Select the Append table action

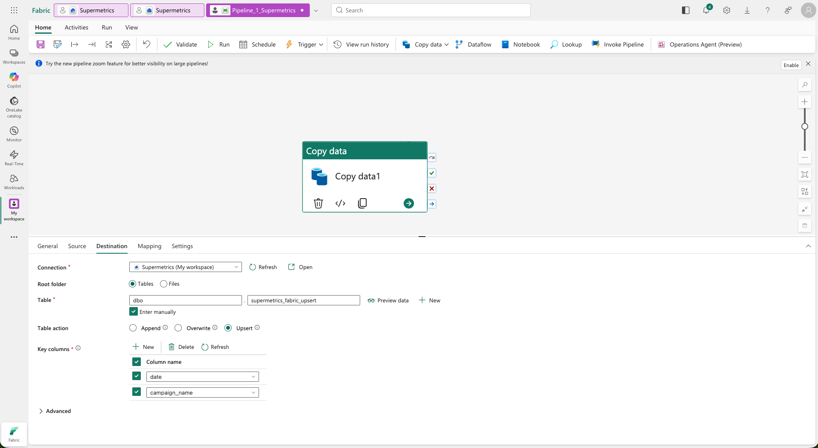click(x=133, y=328)
